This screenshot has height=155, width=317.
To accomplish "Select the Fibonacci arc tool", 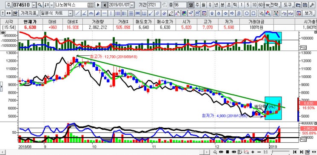I will pos(91,14).
